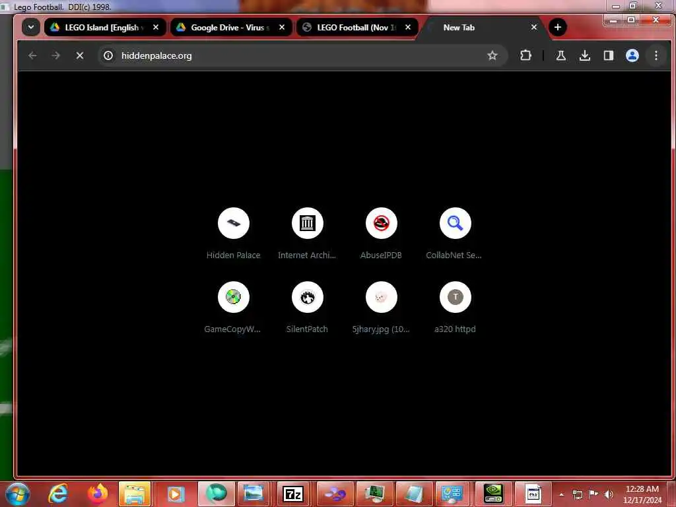The height and width of the screenshot is (507, 676).
Task: Open the volume speaker tray icon
Action: pos(609,494)
